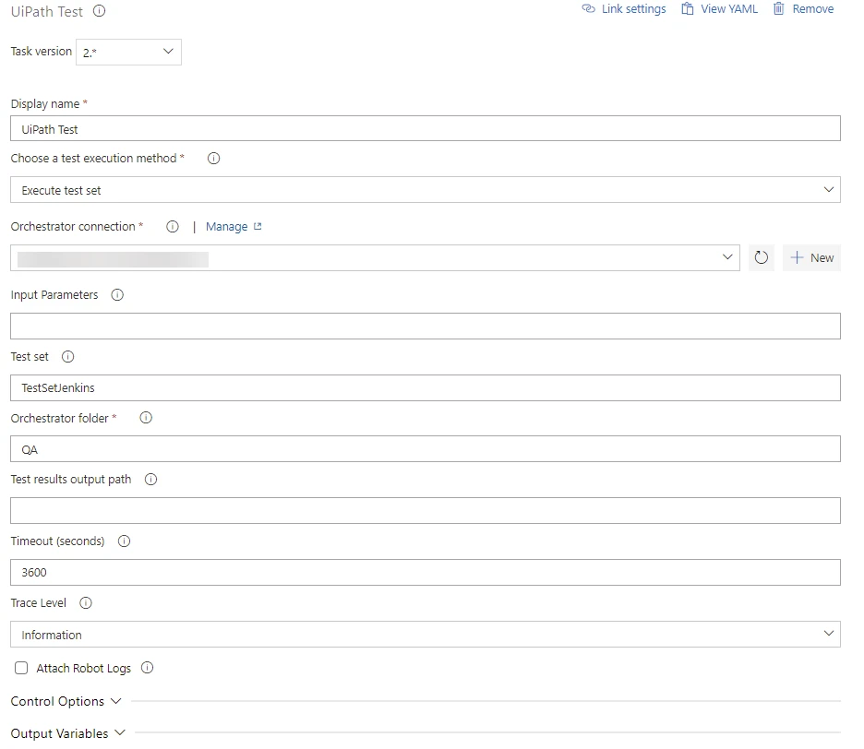The image size is (864, 749).
Task: Show info for Test set
Action: pyautogui.click(x=67, y=357)
